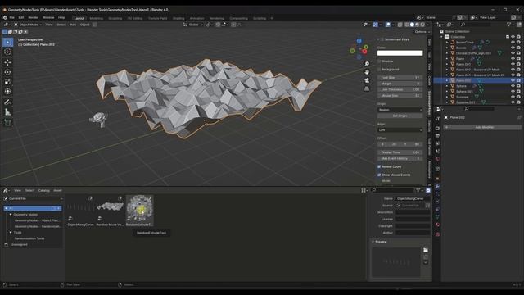Select the Cursor tool
The width and height of the screenshot is (524, 295).
point(7,52)
